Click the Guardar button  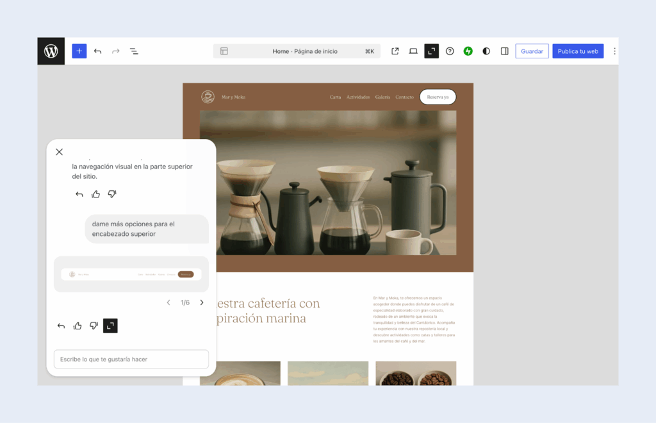[x=532, y=51]
